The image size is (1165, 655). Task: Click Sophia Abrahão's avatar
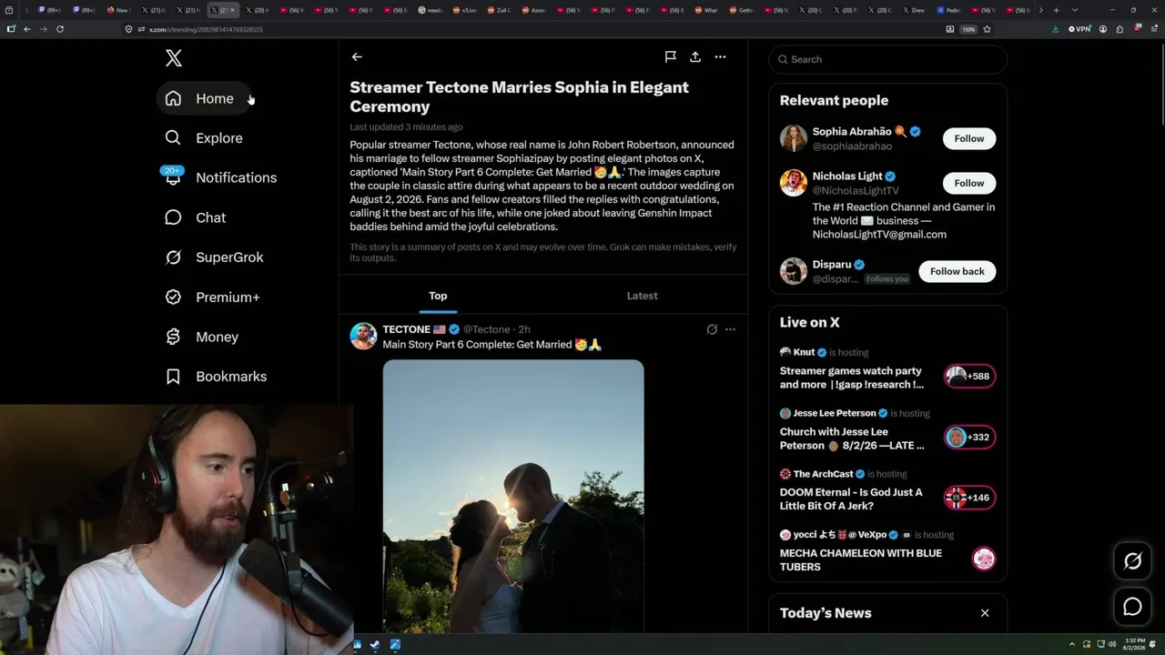(794, 138)
